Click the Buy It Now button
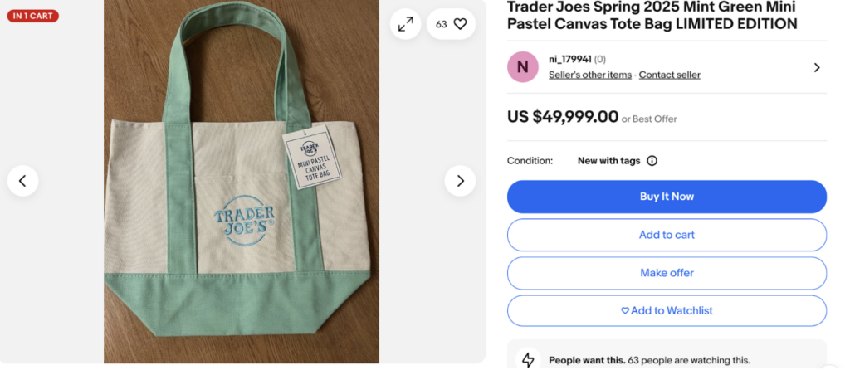This screenshot has width=850, height=370. coord(667,197)
